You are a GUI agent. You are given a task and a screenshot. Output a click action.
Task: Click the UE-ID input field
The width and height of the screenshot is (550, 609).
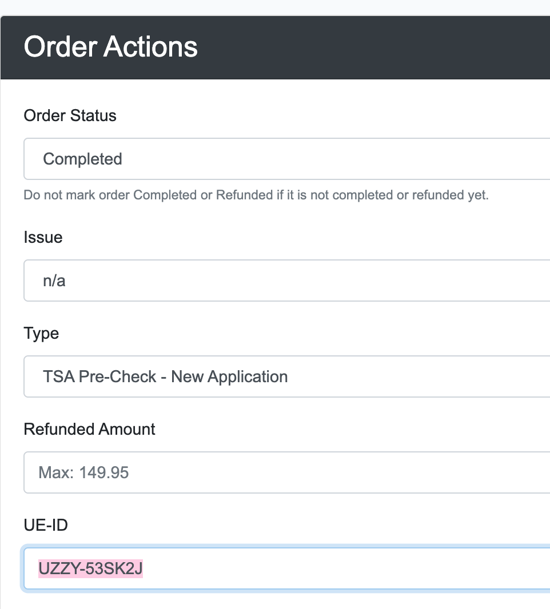274,568
